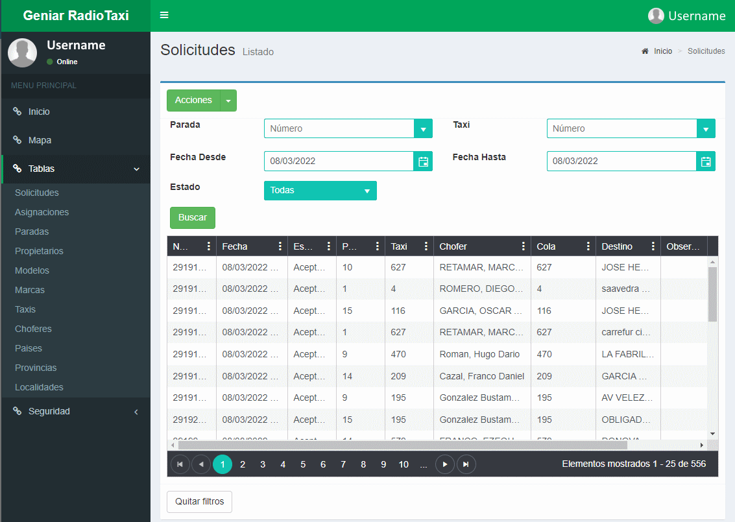This screenshot has height=522, width=735.
Task: Go to last page of pager
Action: tap(466, 464)
